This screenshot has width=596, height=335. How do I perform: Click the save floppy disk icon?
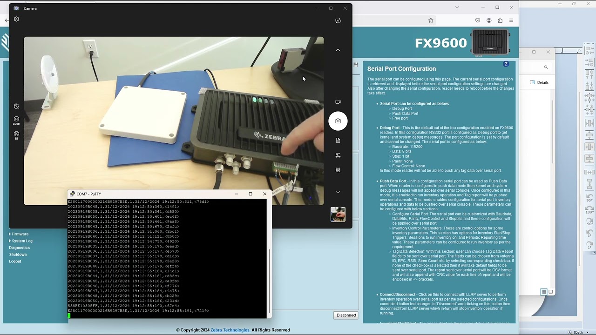pos(356,65)
